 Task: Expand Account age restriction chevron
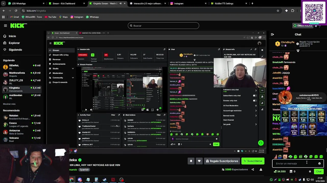coord(256,111)
